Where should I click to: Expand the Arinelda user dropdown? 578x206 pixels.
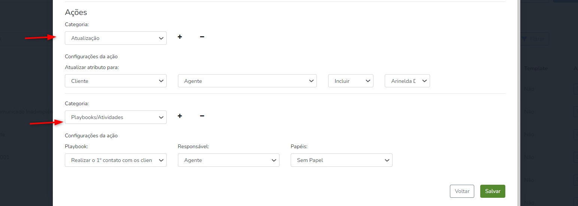pyautogui.click(x=407, y=81)
